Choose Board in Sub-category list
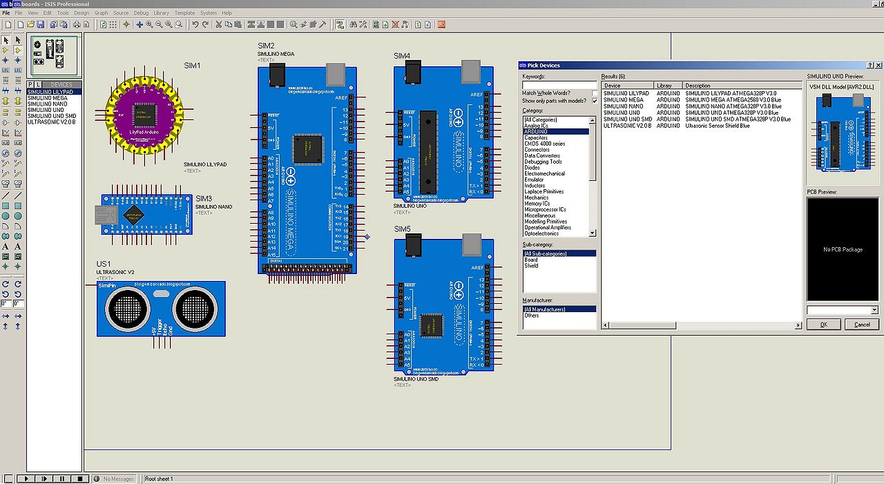Screen dimensions: 884x484 pyautogui.click(x=531, y=260)
